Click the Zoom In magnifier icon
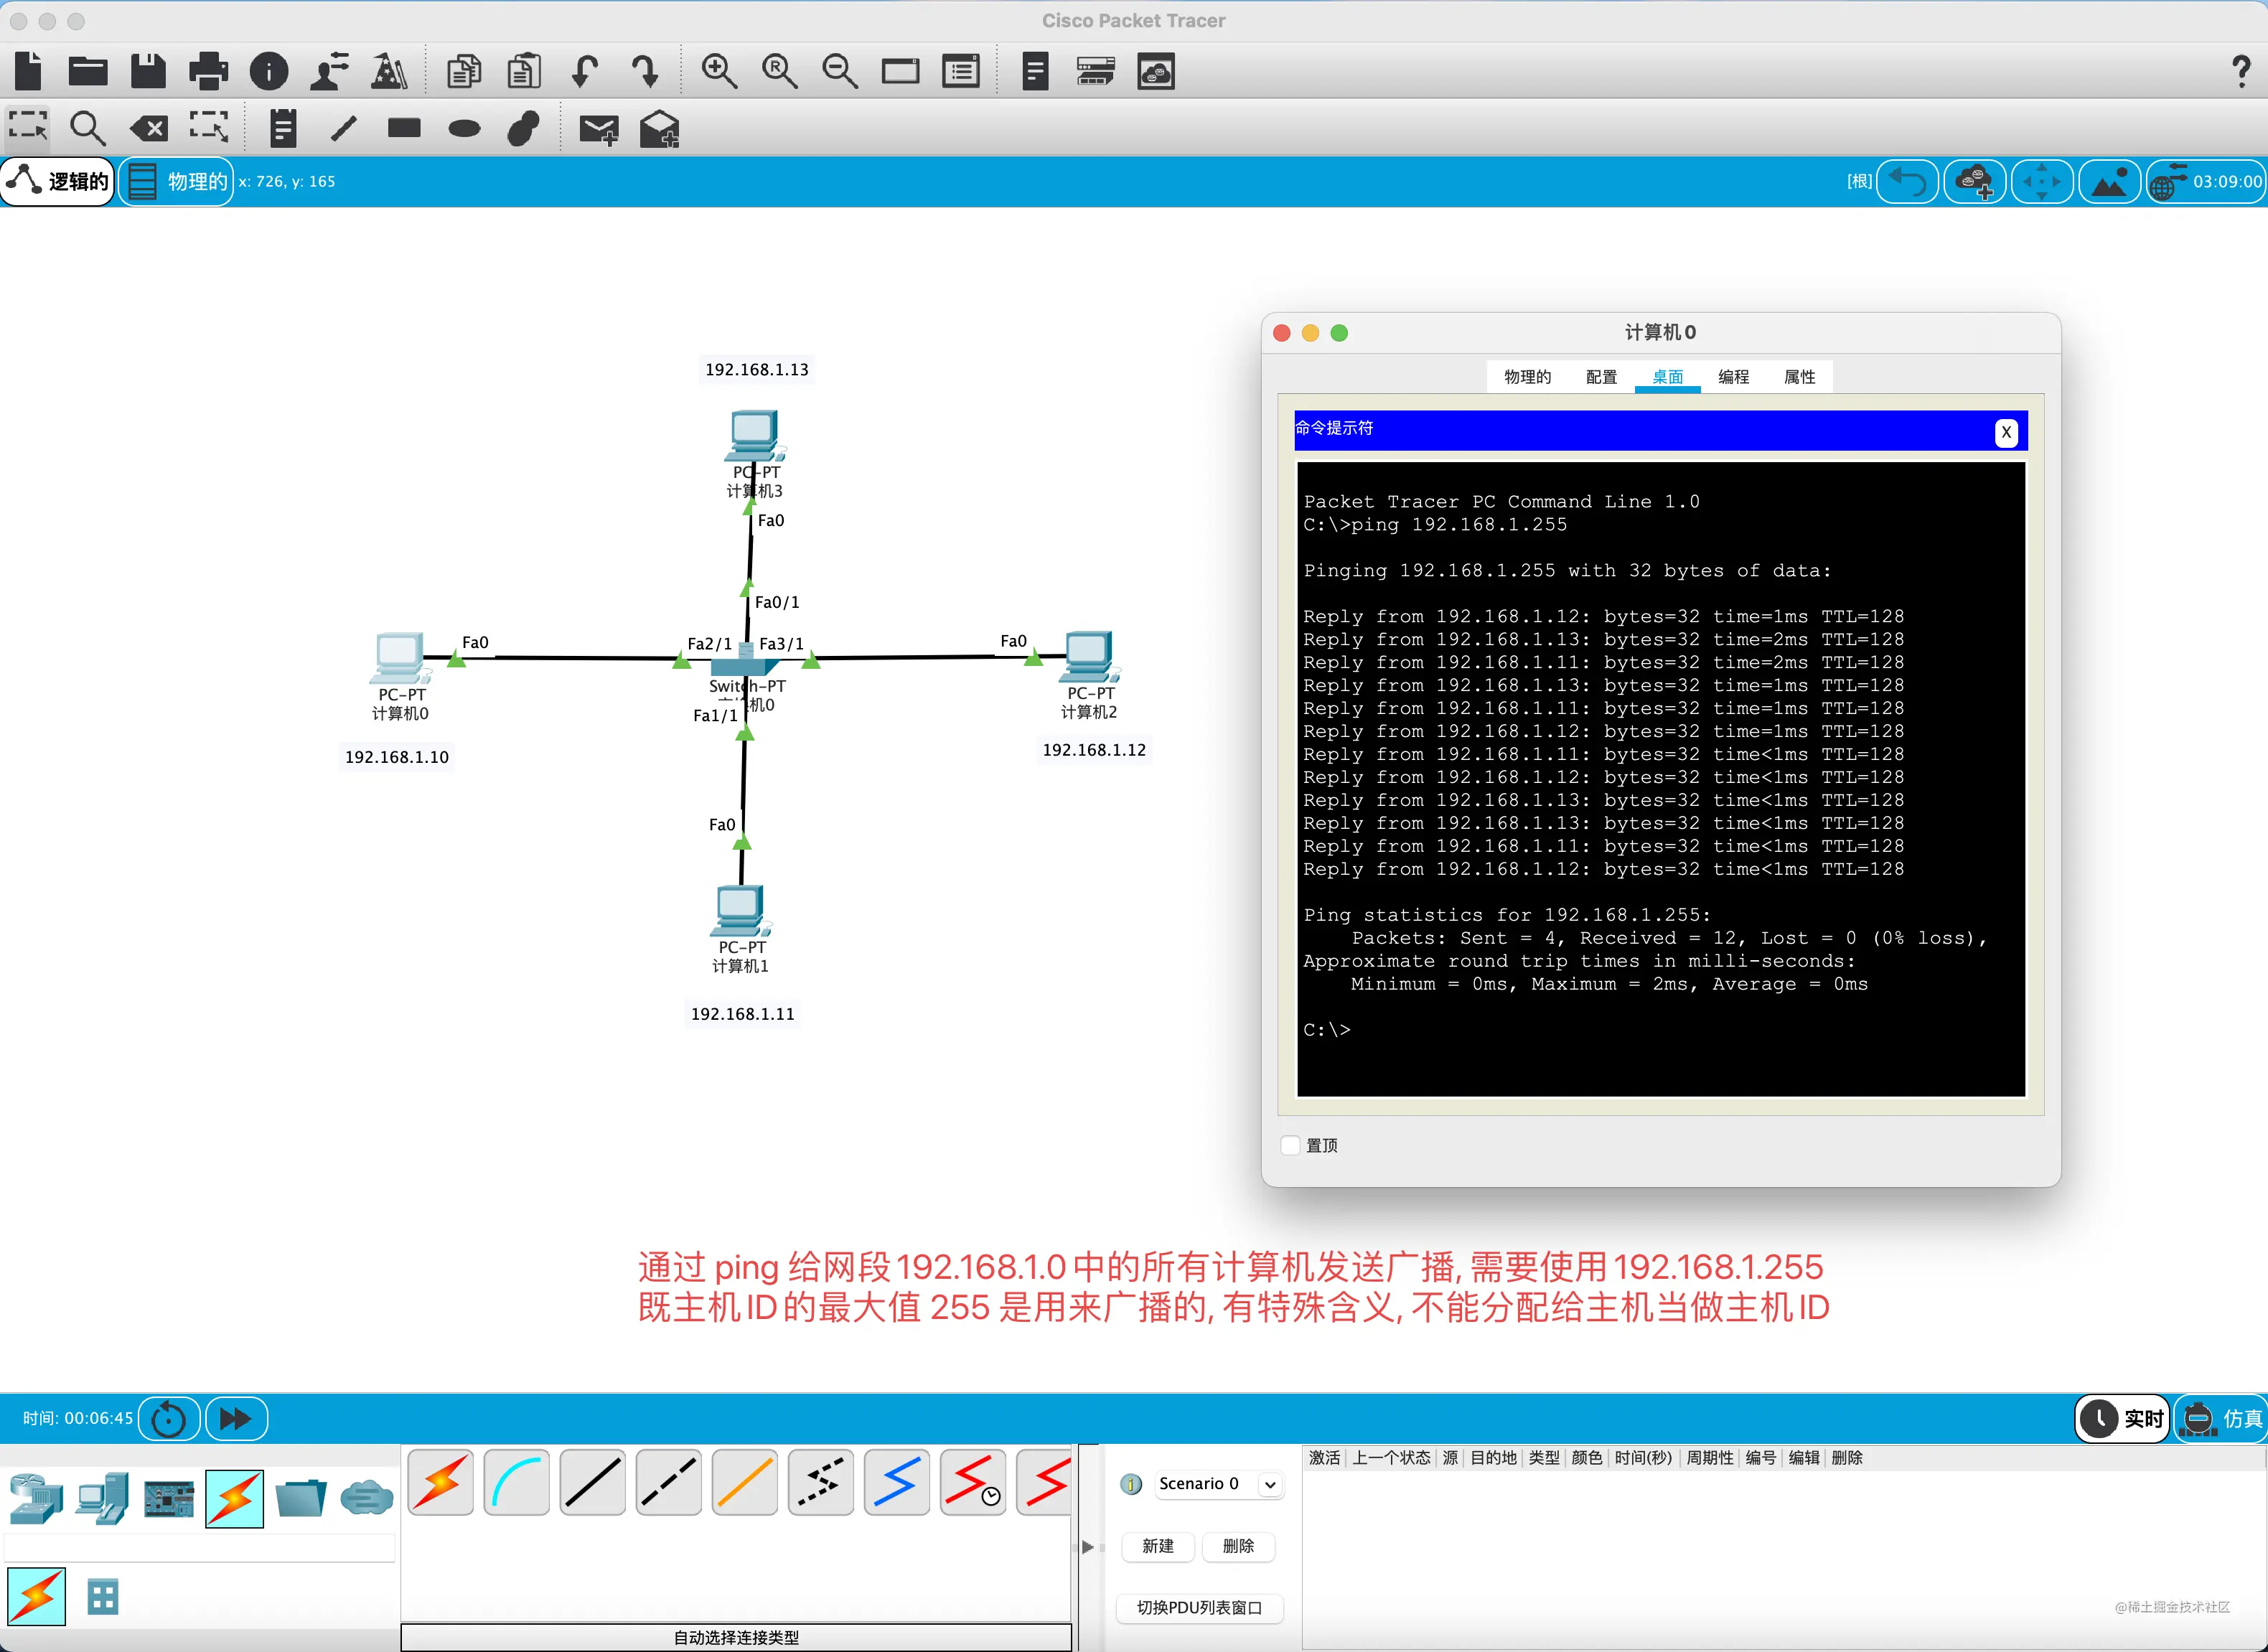The height and width of the screenshot is (1652, 2268). (x=718, y=71)
